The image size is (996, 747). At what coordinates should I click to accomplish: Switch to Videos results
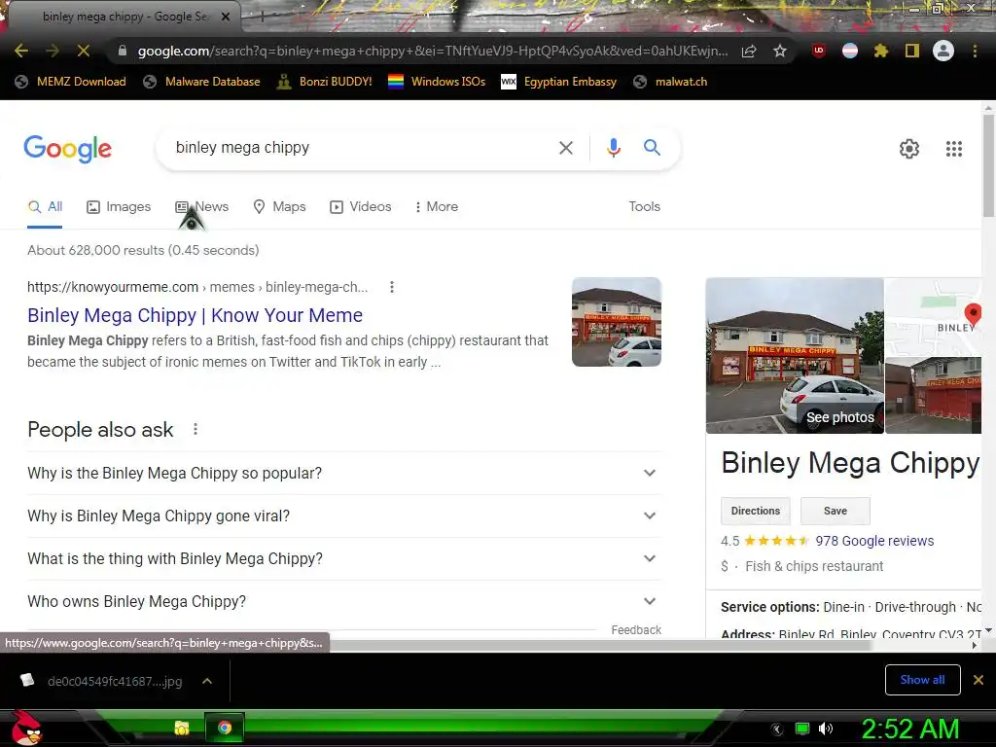tap(360, 206)
